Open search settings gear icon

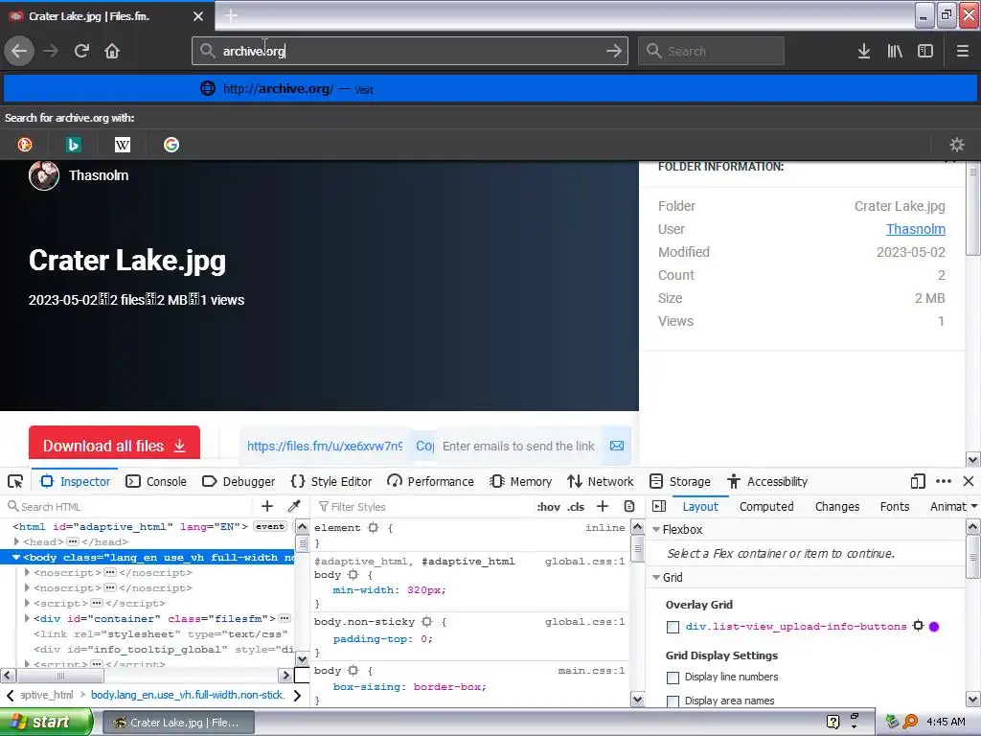click(957, 145)
